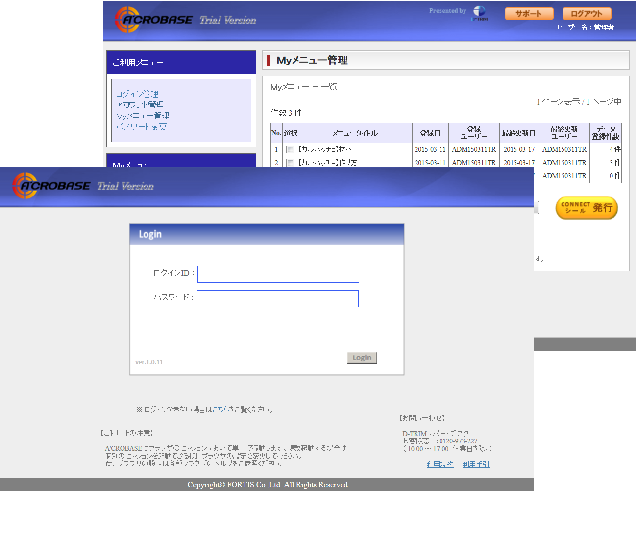Click the 件数 3 件 count text
The image size is (637, 539).
point(286,113)
